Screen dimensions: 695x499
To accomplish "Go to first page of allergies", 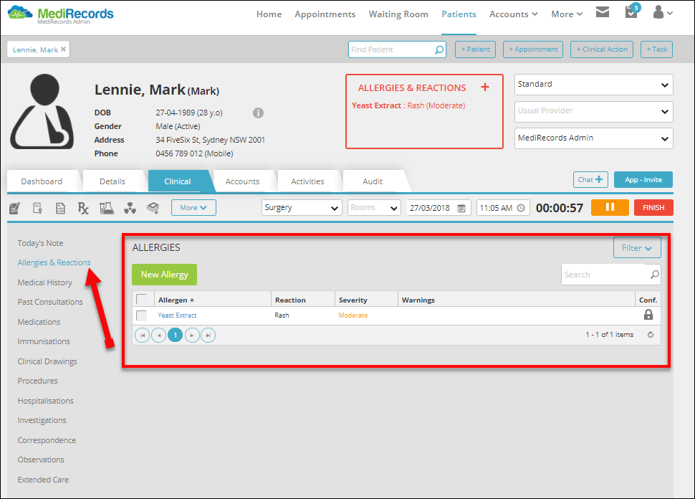I will coord(143,336).
